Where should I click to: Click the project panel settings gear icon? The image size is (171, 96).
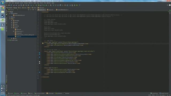point(33,10)
